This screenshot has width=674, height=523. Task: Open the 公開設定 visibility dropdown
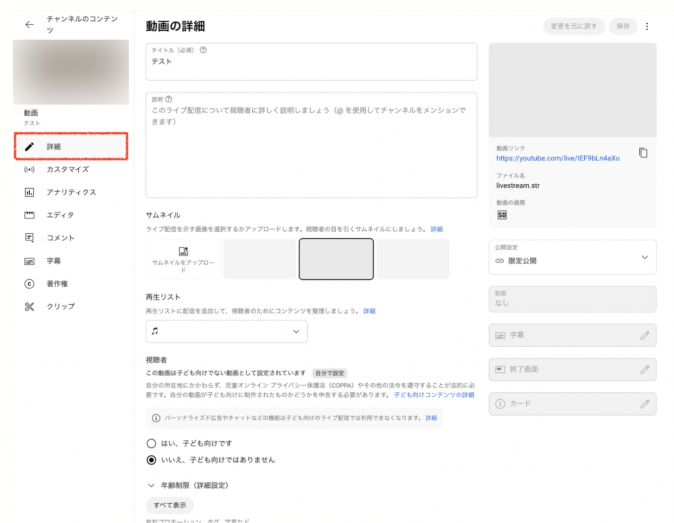point(572,258)
